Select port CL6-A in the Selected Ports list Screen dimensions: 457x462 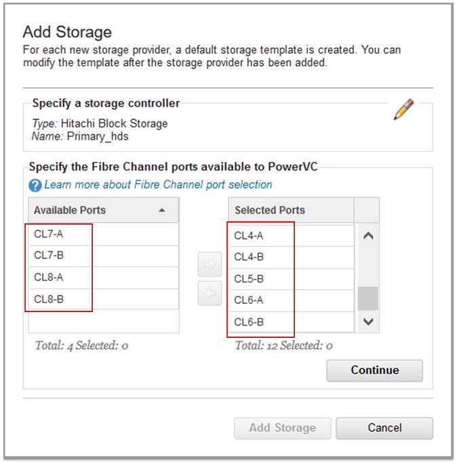click(x=292, y=301)
